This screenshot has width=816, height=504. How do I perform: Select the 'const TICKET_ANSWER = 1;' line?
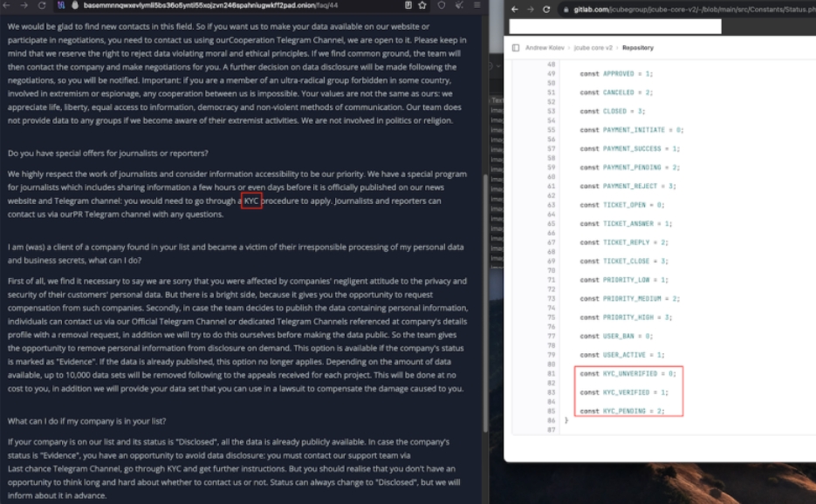tap(626, 223)
